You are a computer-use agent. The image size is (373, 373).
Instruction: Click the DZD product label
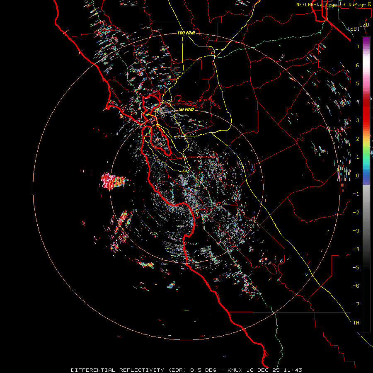(364, 24)
